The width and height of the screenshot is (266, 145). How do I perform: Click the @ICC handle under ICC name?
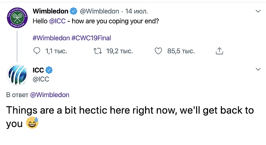point(41,79)
